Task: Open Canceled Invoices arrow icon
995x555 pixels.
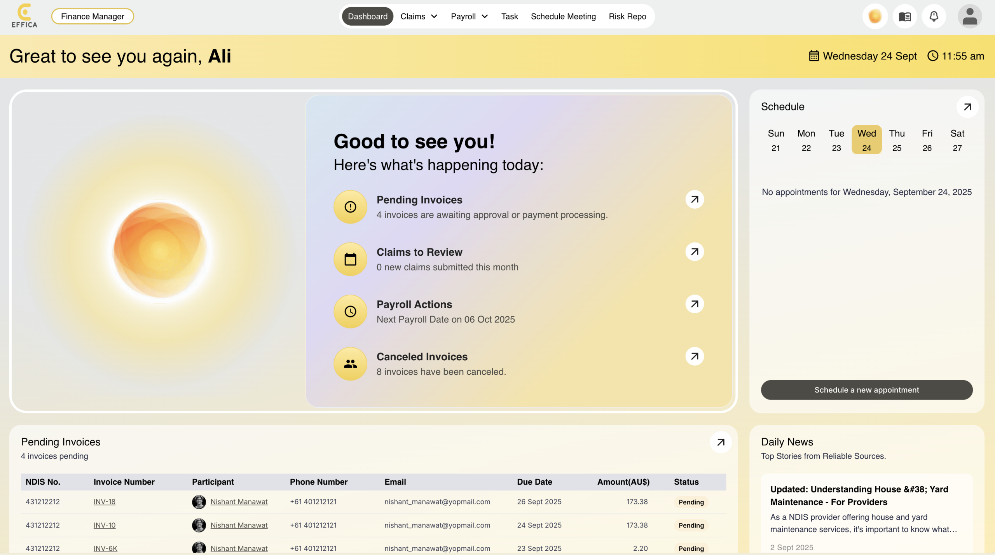Action: pyautogui.click(x=695, y=356)
